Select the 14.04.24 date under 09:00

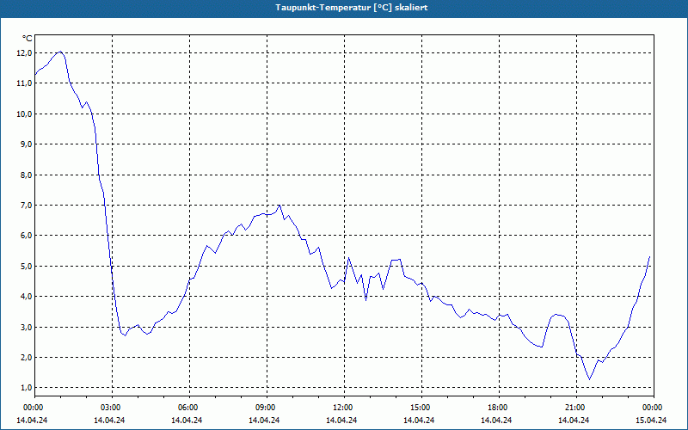(x=264, y=420)
